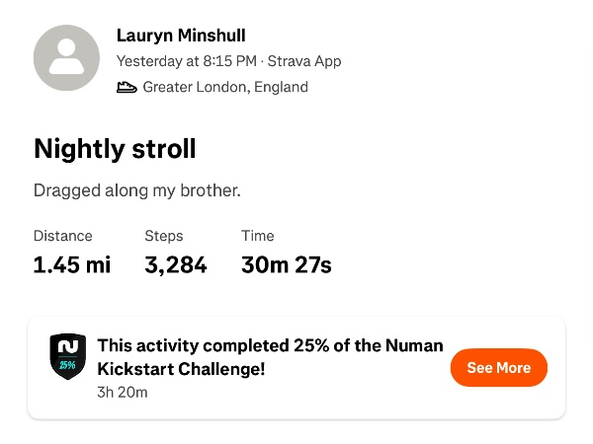593x444 pixels.
Task: Click the Steps label
Action: (x=164, y=236)
